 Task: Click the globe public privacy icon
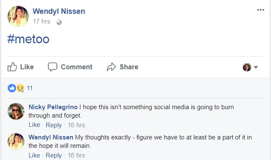(x=59, y=22)
